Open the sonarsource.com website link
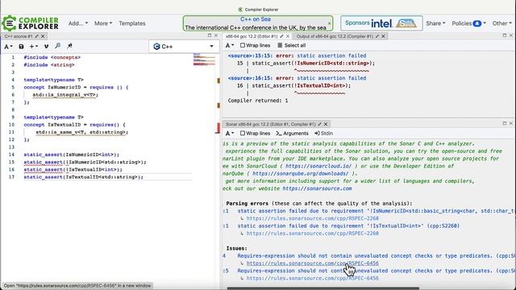This screenshot has width=516, height=290. pos(317,188)
